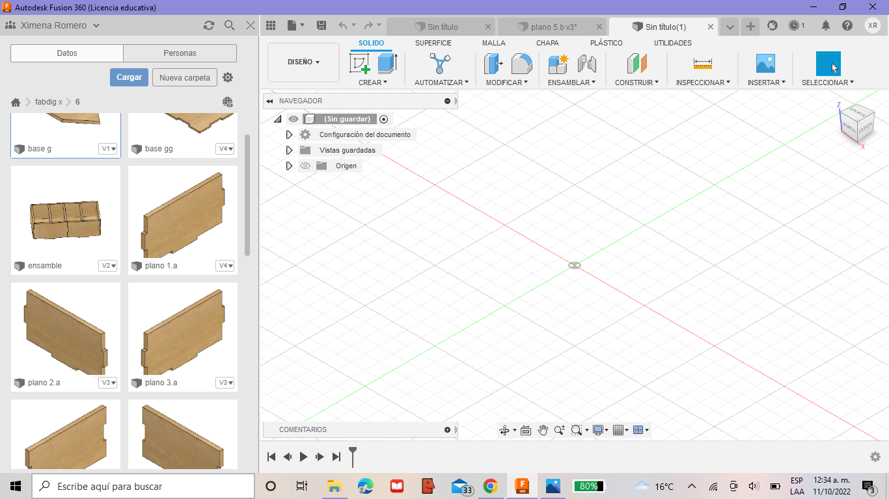
Task: Expand the Origen folder
Action: 290,166
